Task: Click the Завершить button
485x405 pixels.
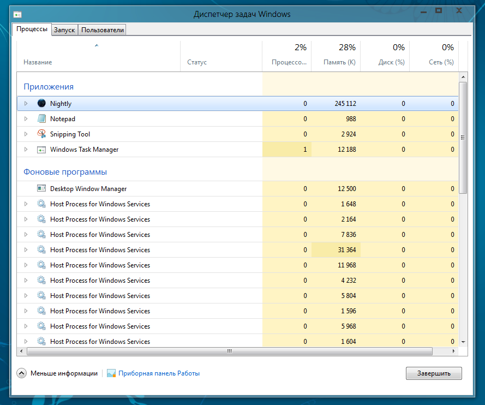Action: pyautogui.click(x=434, y=373)
